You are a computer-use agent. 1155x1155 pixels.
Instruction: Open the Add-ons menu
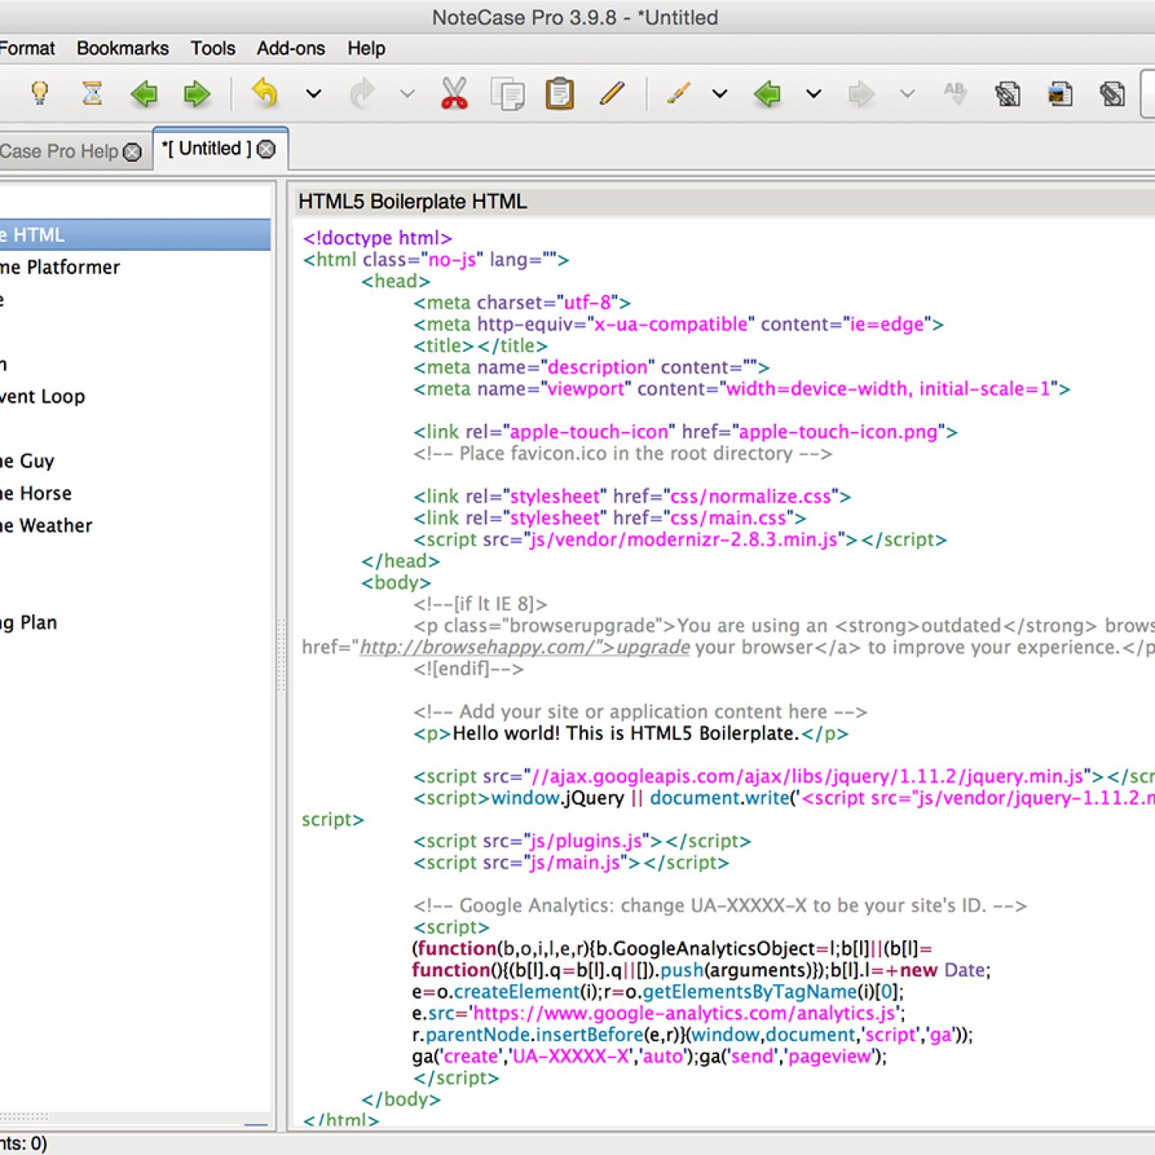[x=290, y=48]
